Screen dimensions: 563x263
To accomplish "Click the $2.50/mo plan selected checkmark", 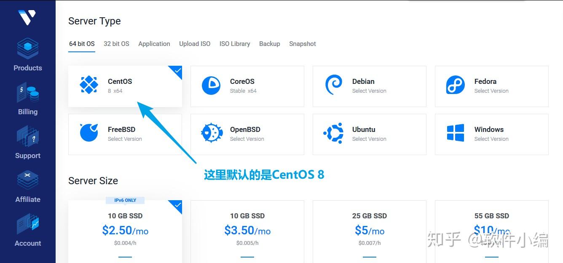I will point(177,205).
